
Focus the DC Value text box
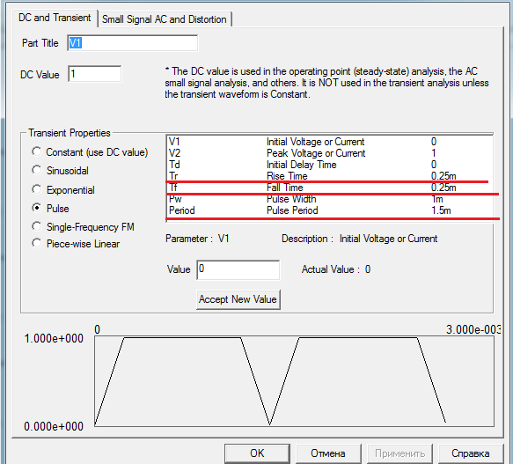point(94,74)
